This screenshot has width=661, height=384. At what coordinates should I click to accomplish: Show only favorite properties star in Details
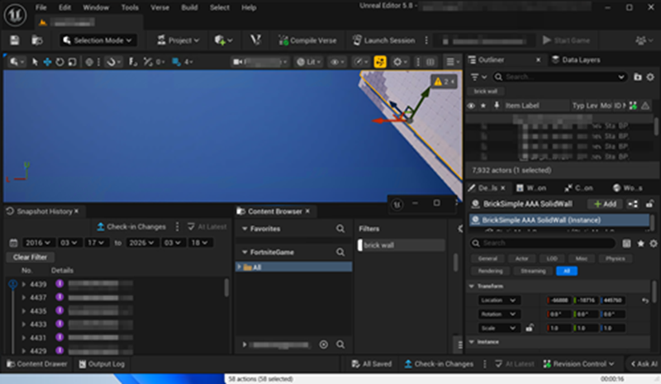tap(641, 244)
